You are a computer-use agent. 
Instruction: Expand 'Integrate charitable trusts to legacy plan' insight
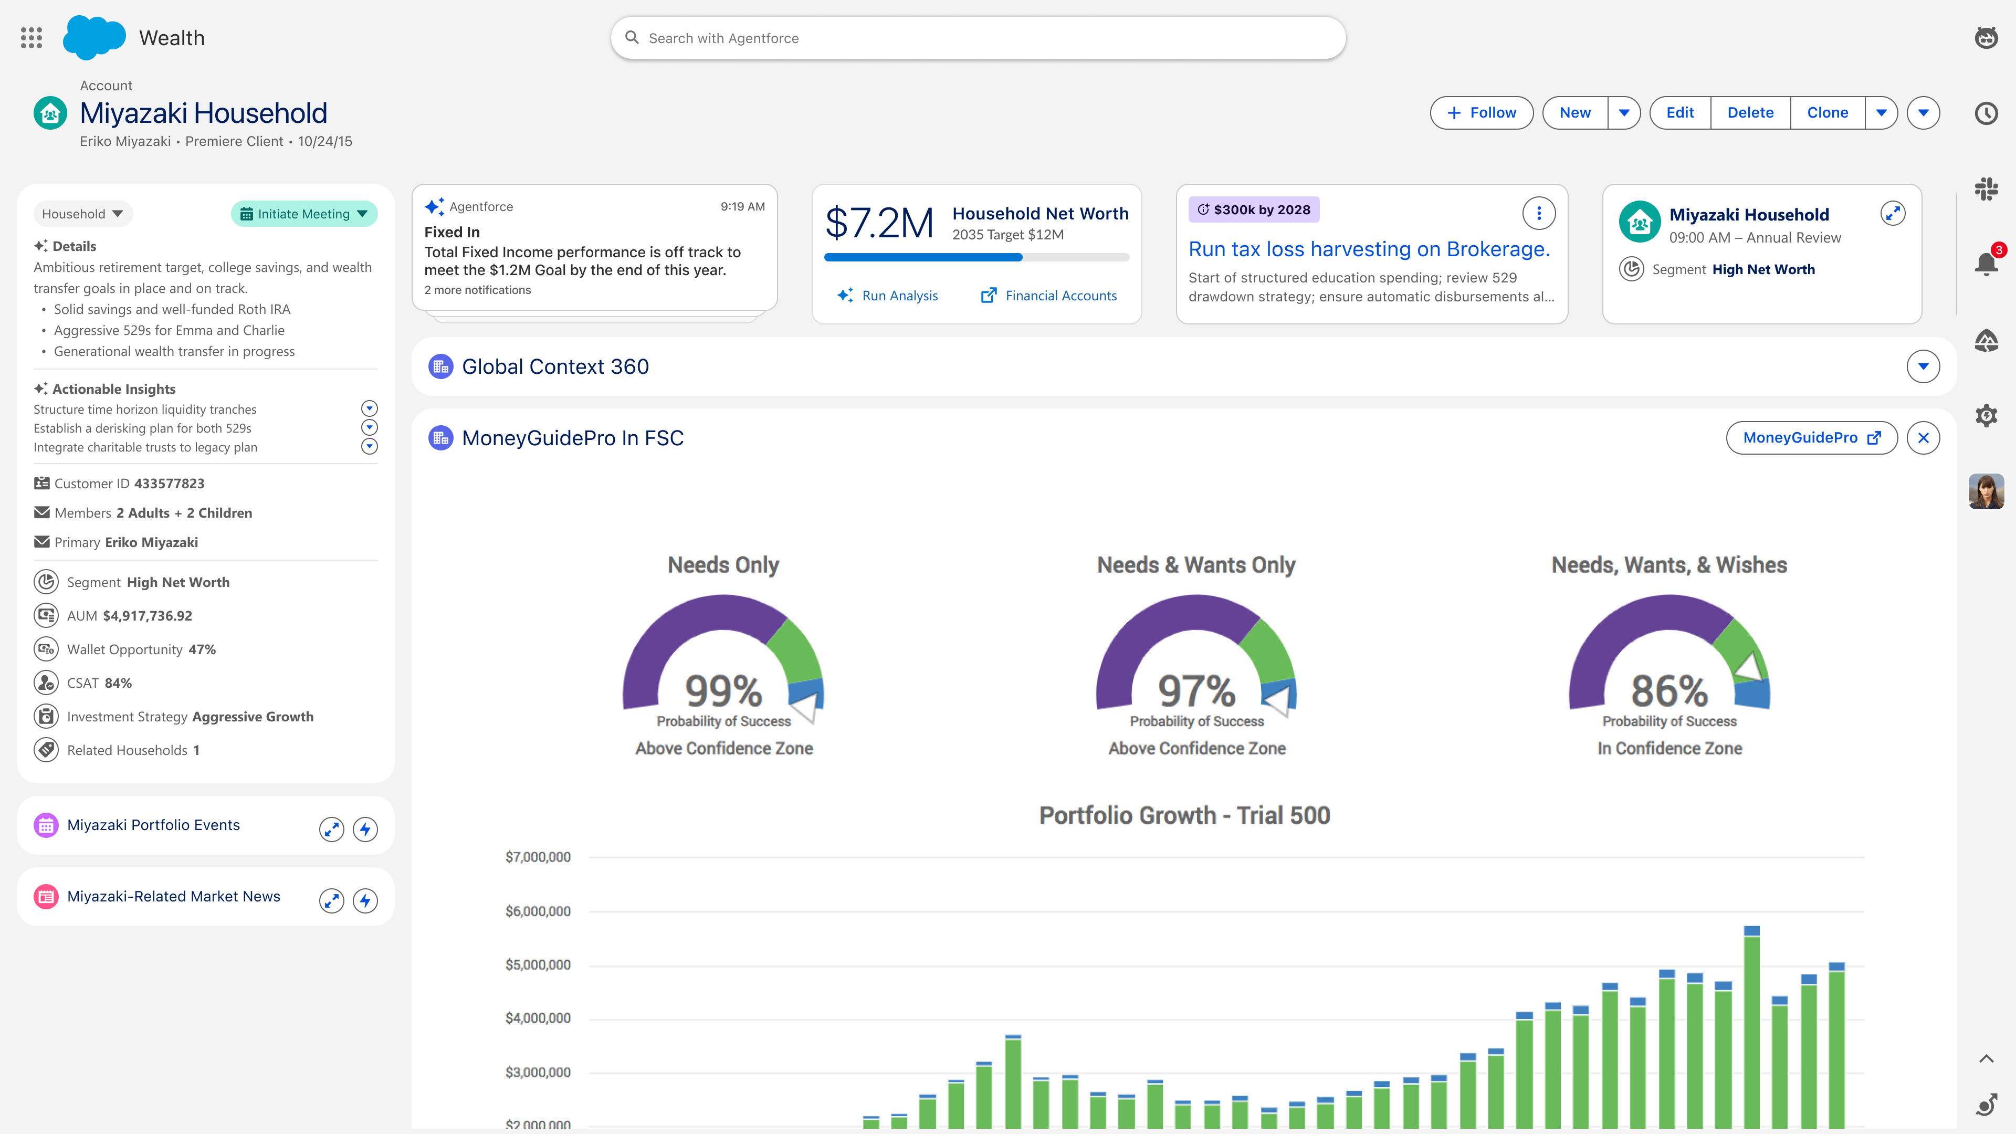(x=370, y=446)
